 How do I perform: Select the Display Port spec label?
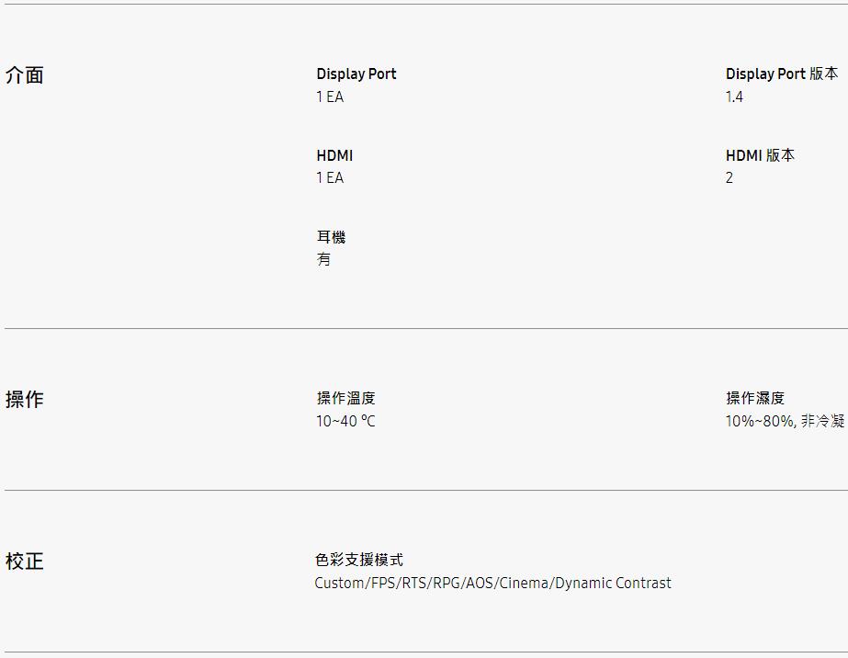(x=356, y=74)
